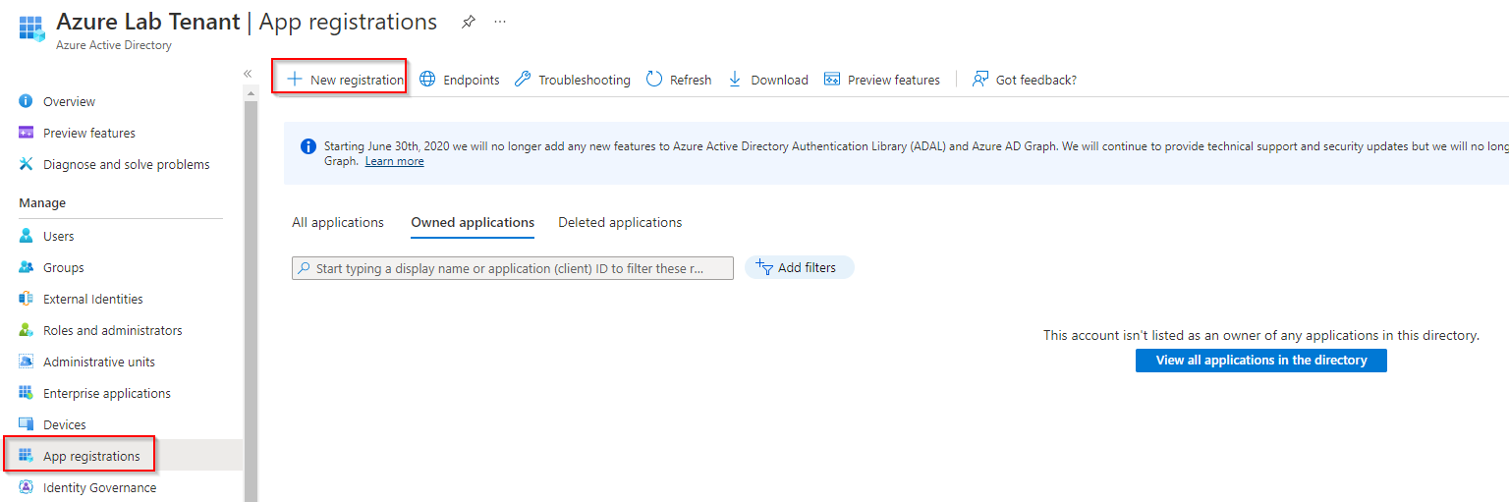This screenshot has height=502, width=1509.
Task: Click View all applications in the directory
Action: coord(1261,361)
